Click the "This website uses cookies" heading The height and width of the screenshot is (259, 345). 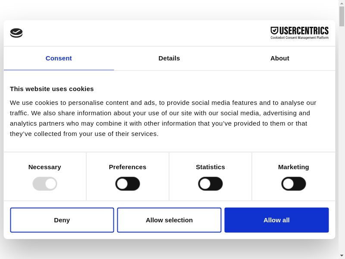point(52,89)
